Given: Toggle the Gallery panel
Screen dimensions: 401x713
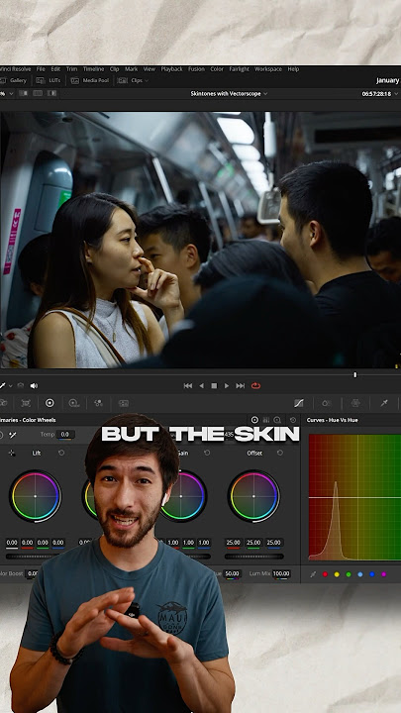Looking at the screenshot, I should (x=14, y=80).
